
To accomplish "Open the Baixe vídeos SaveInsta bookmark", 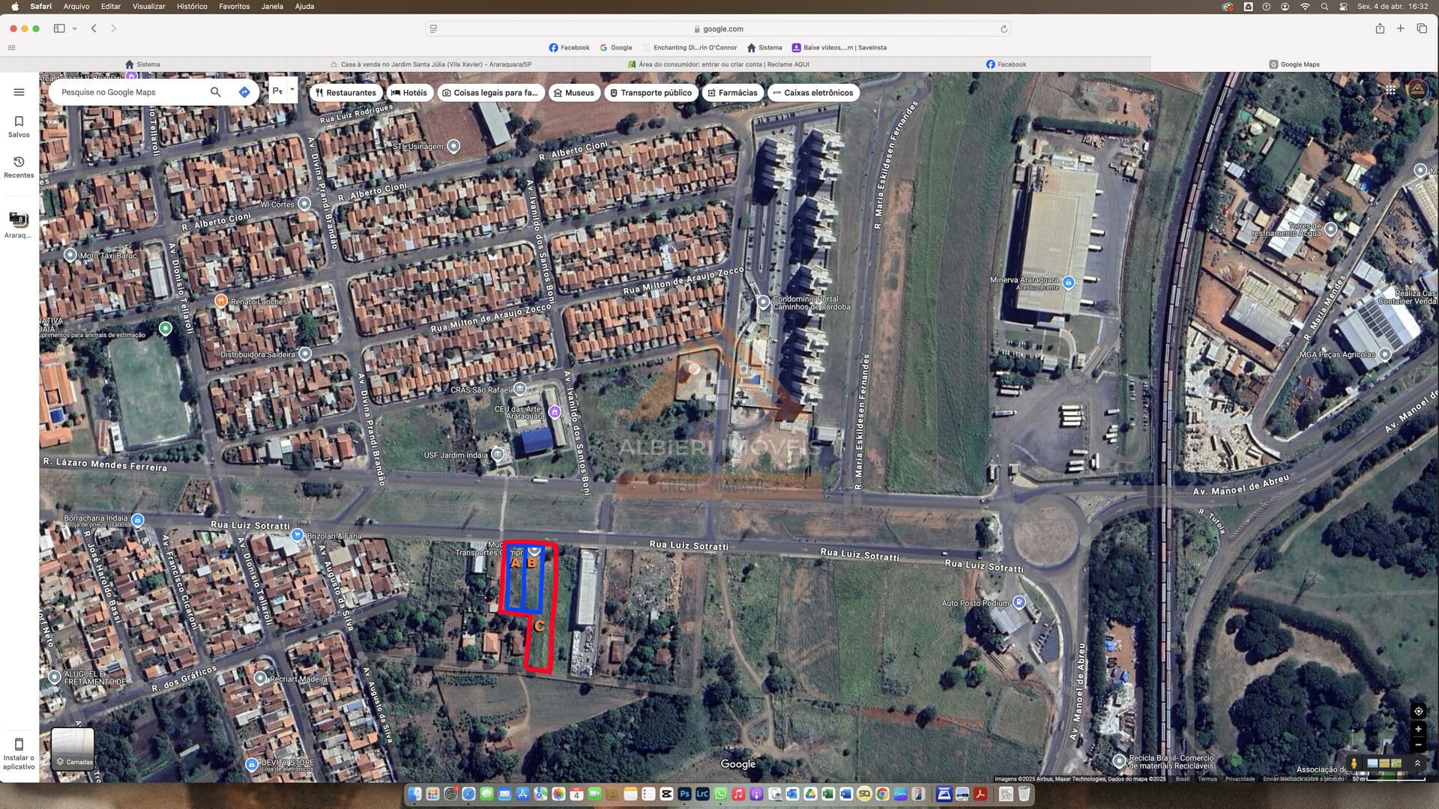I will pyautogui.click(x=839, y=47).
